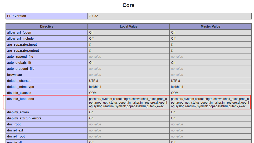254x143 pixels.
Task: Click the Core section heading
Action: click(x=128, y=5)
